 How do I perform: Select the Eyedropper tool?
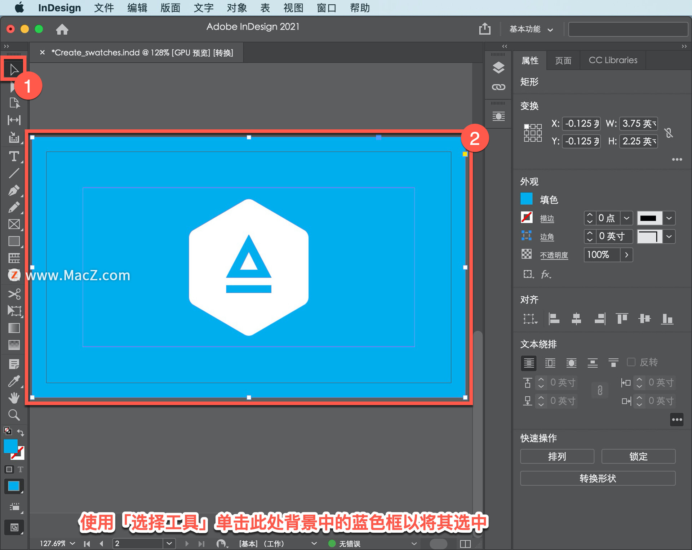tap(14, 381)
